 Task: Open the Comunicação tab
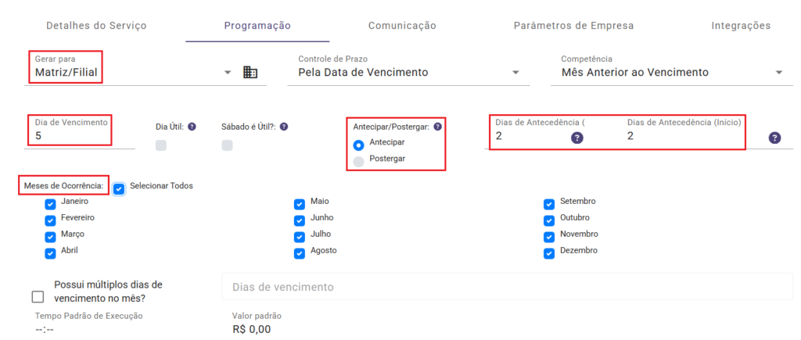(x=402, y=26)
